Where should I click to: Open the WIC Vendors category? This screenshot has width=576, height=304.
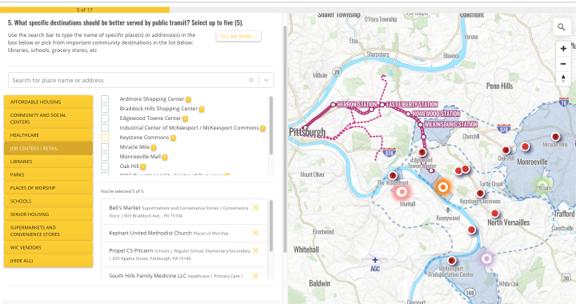[x=48, y=247]
